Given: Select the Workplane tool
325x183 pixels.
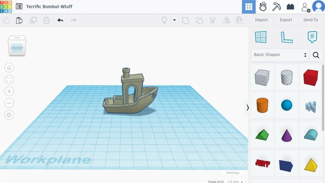Looking at the screenshot, I should pyautogui.click(x=261, y=37).
